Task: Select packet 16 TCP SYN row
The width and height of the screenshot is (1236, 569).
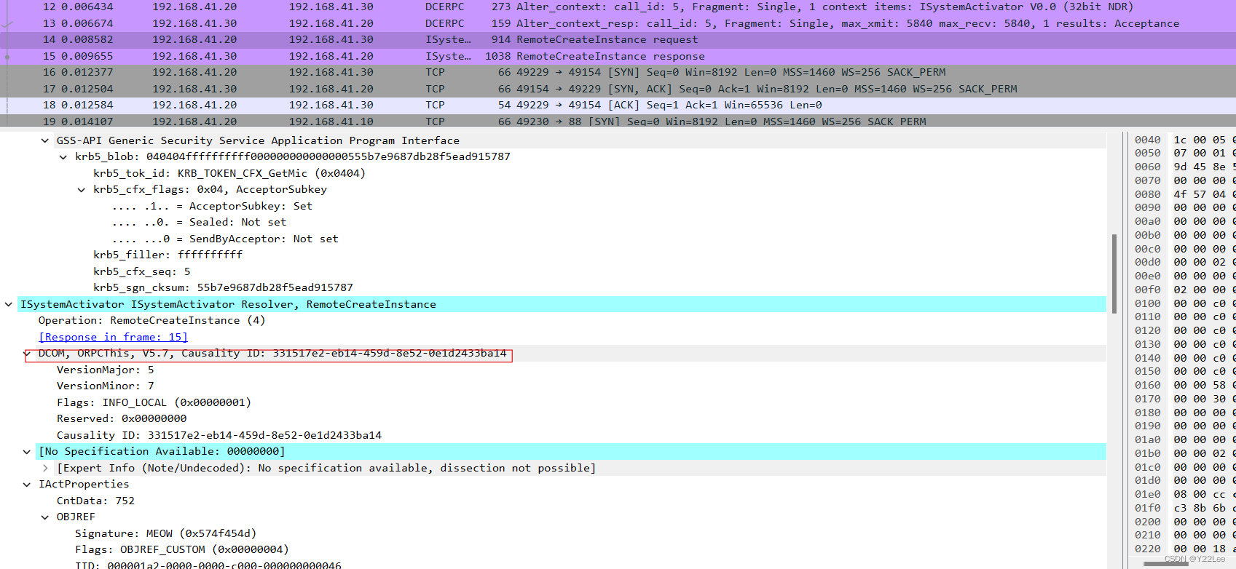Action: click(x=618, y=72)
